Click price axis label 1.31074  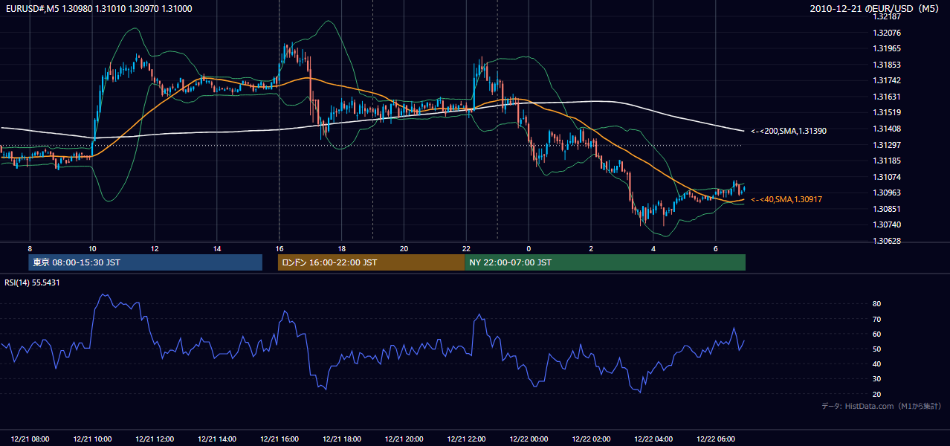(x=887, y=177)
